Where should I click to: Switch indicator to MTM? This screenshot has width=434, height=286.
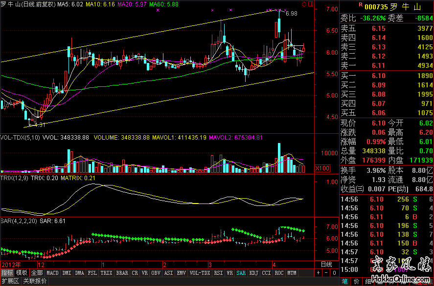[292, 273]
